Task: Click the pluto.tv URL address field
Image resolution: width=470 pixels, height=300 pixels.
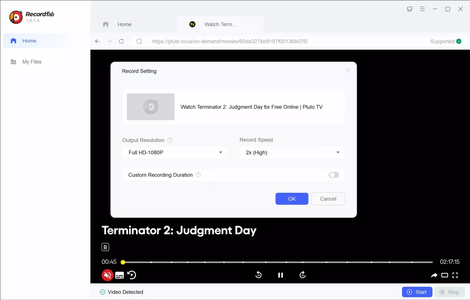Action: click(230, 41)
